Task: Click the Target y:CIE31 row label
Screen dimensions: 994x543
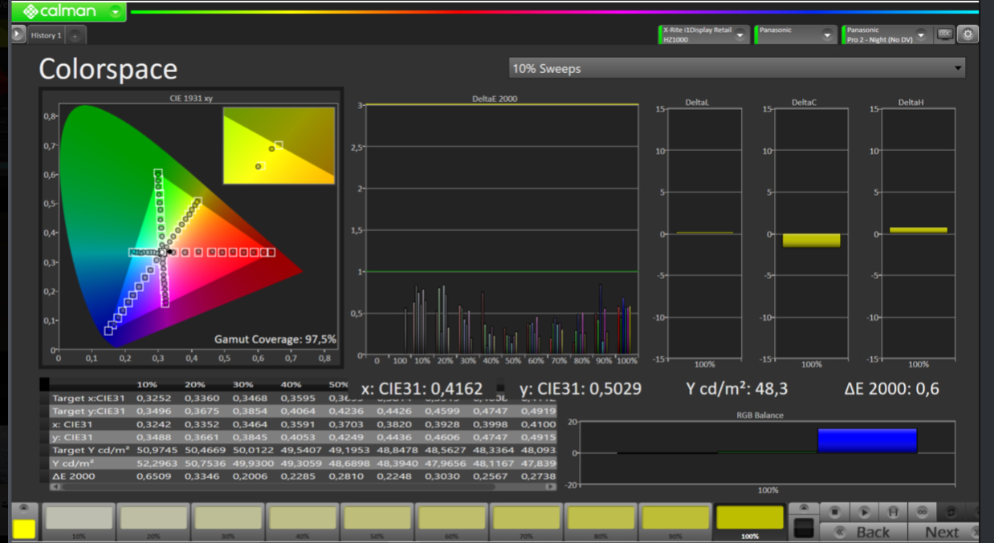Action: (x=88, y=411)
